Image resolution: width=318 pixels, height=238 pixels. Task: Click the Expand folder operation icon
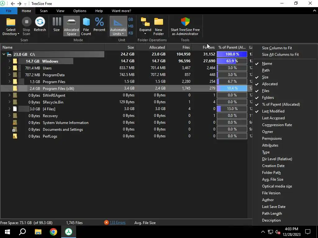tap(145, 22)
